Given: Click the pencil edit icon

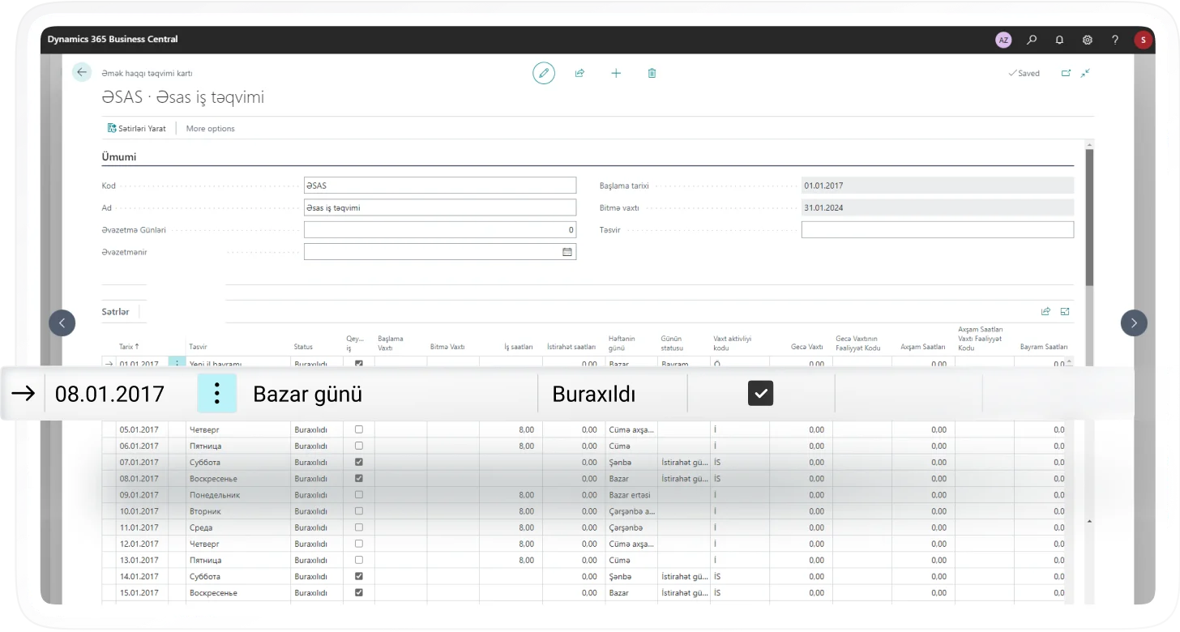Looking at the screenshot, I should [544, 73].
